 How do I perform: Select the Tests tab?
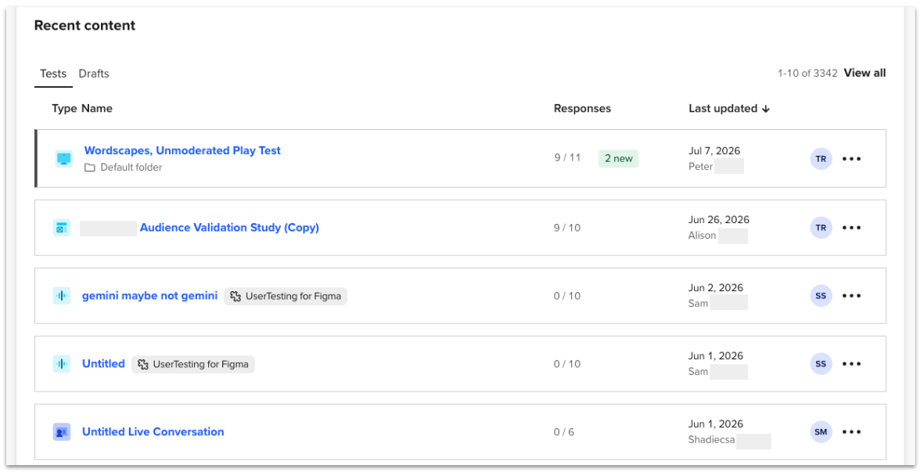(53, 74)
